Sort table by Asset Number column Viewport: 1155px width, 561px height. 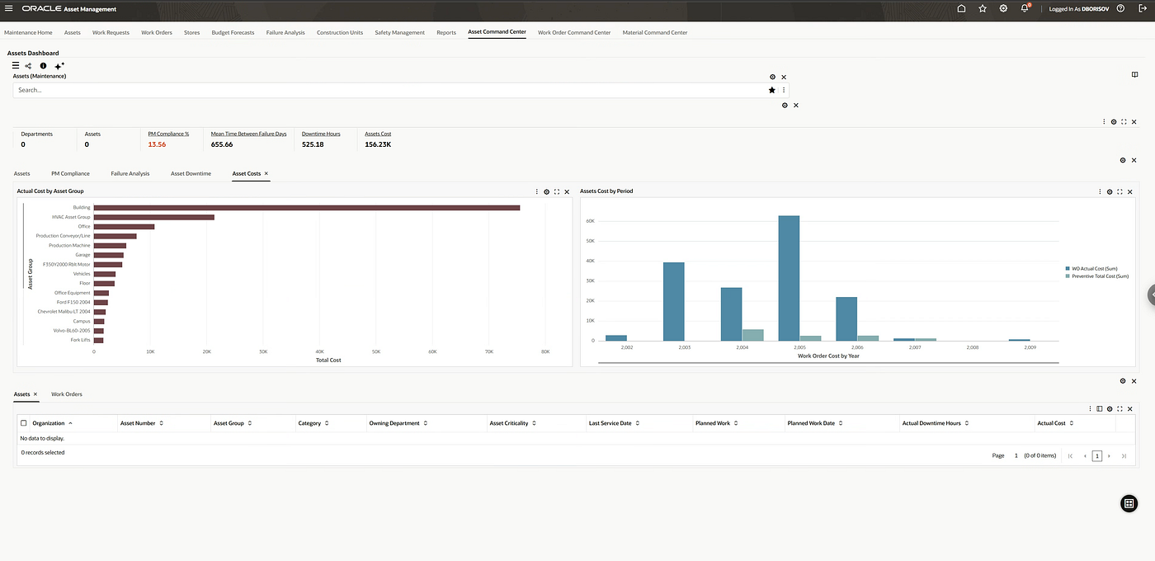point(162,423)
